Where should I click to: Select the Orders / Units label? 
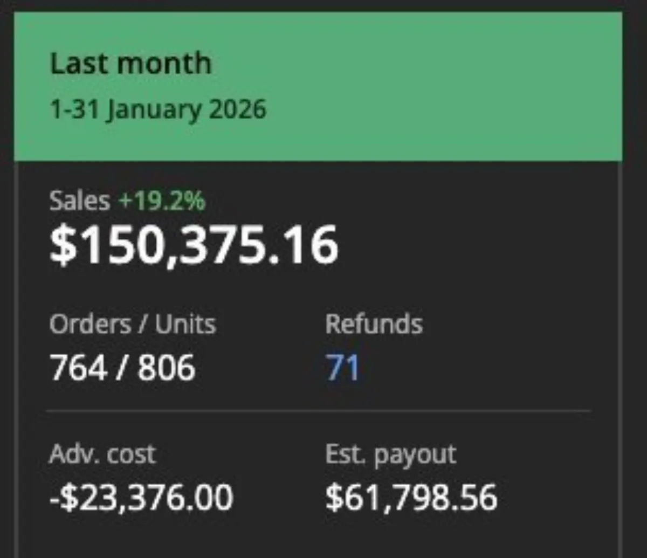132,323
